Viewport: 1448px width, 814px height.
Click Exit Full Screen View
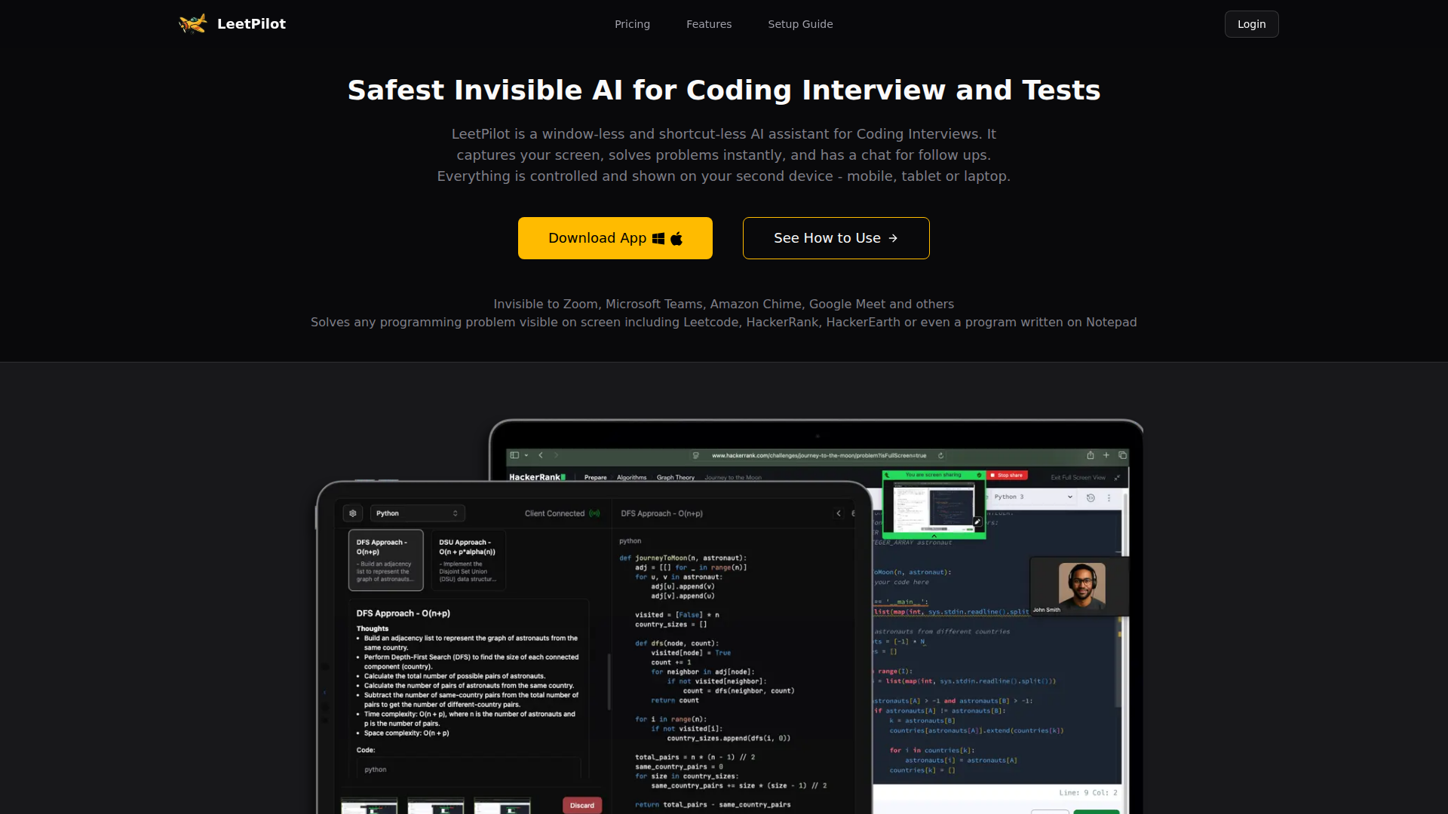[x=1078, y=477]
